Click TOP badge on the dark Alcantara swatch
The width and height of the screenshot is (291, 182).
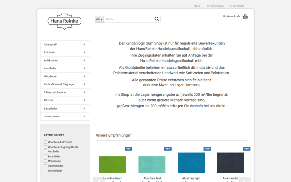tap(247, 149)
